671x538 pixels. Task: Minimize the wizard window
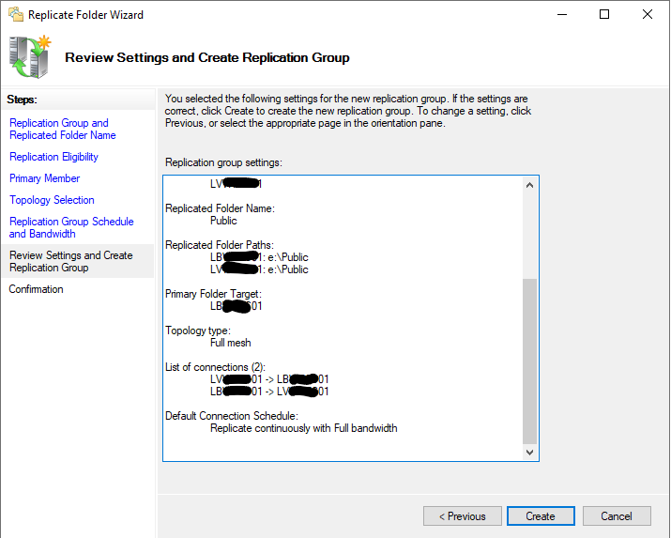[x=562, y=14]
